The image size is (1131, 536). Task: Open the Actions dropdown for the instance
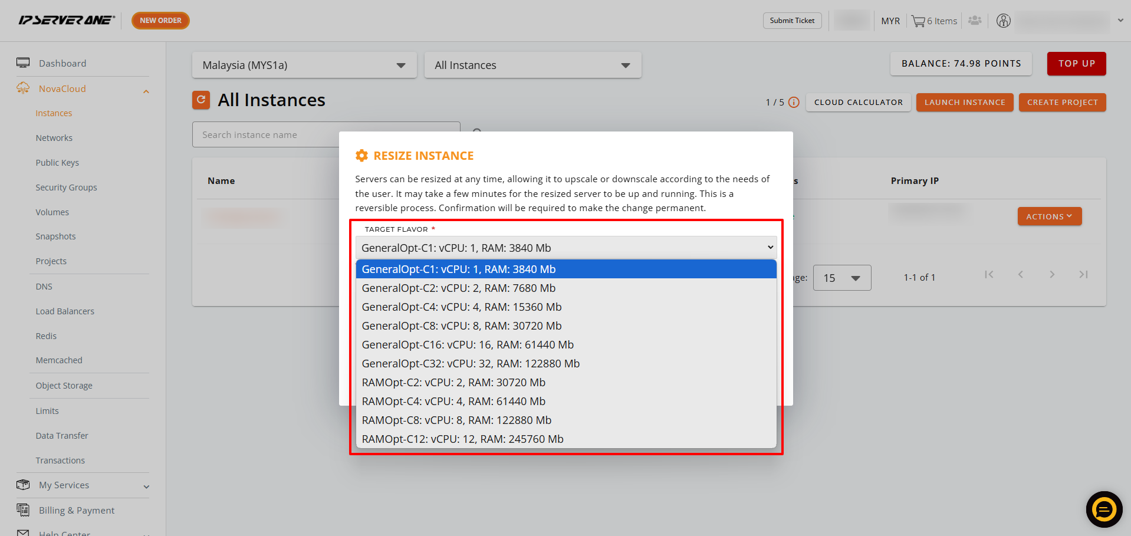[1050, 216]
